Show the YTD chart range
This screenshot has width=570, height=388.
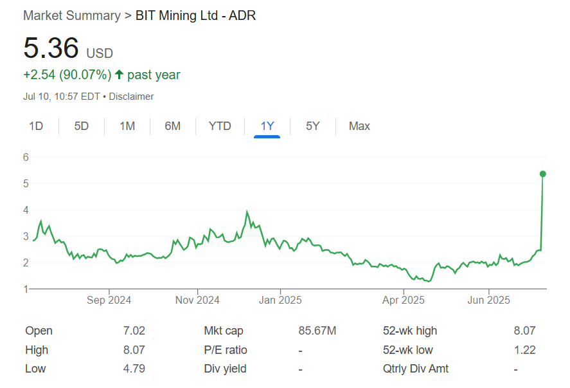coord(220,126)
